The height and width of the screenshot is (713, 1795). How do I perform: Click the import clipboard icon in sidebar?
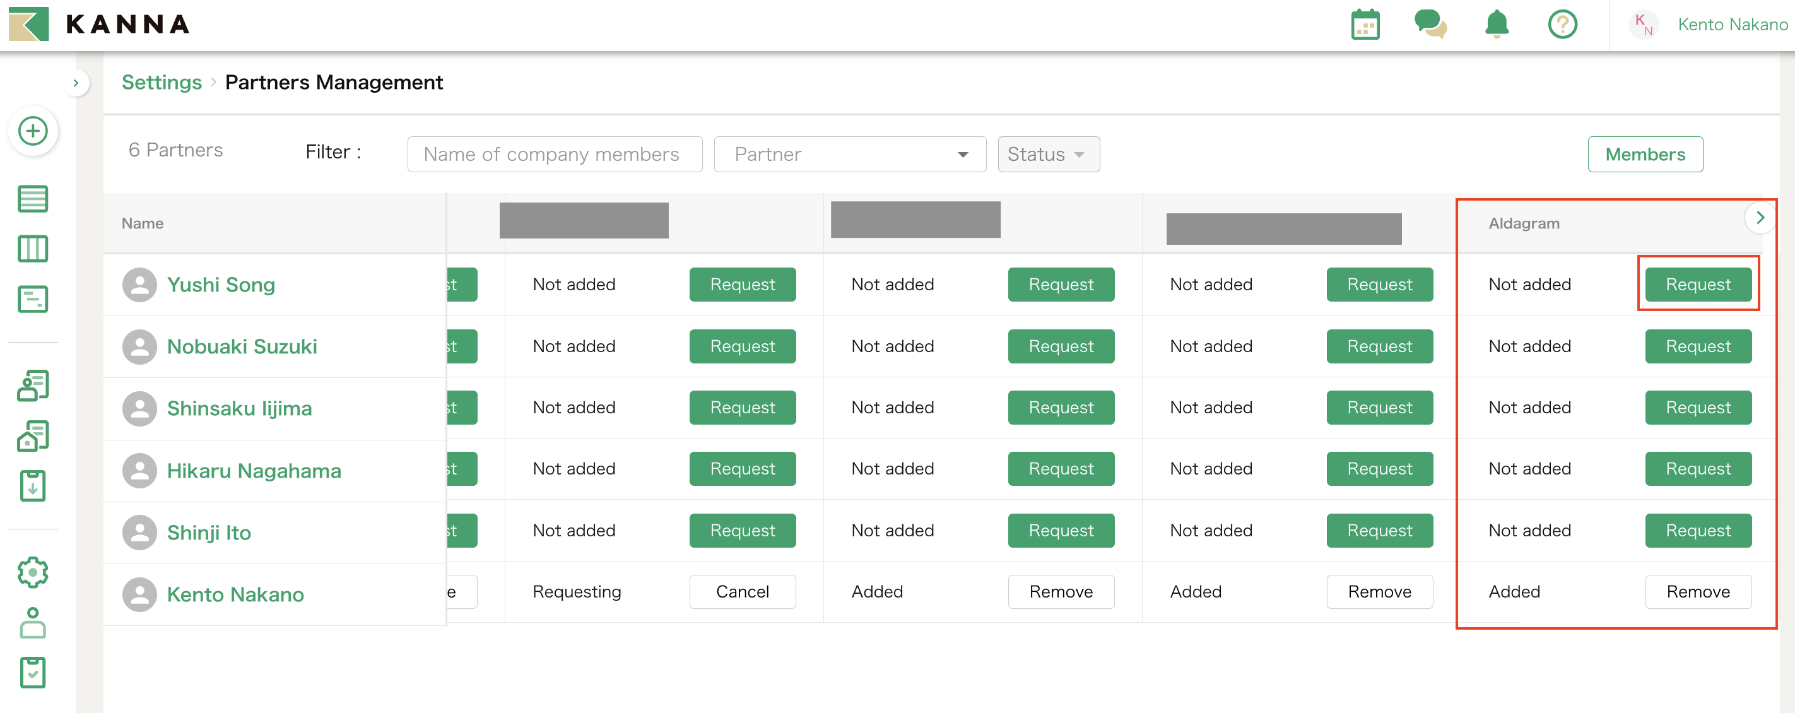[x=33, y=486]
